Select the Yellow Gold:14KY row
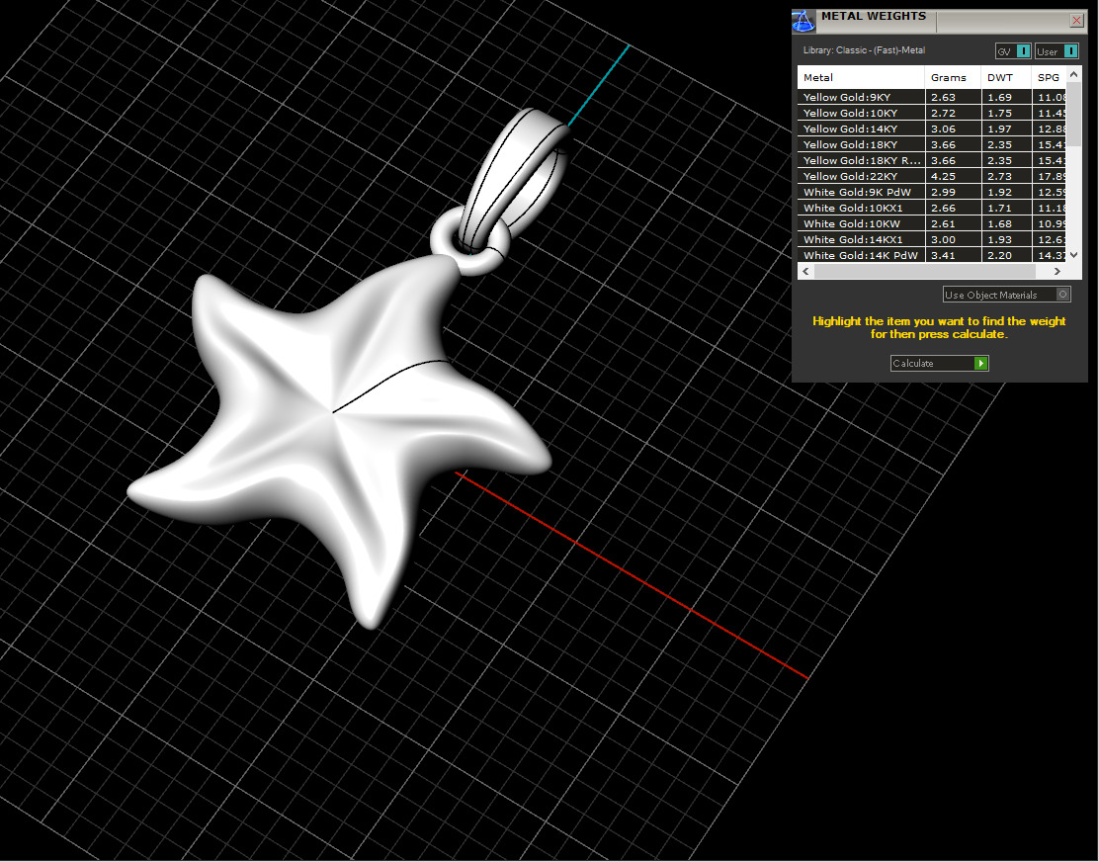 pos(932,129)
